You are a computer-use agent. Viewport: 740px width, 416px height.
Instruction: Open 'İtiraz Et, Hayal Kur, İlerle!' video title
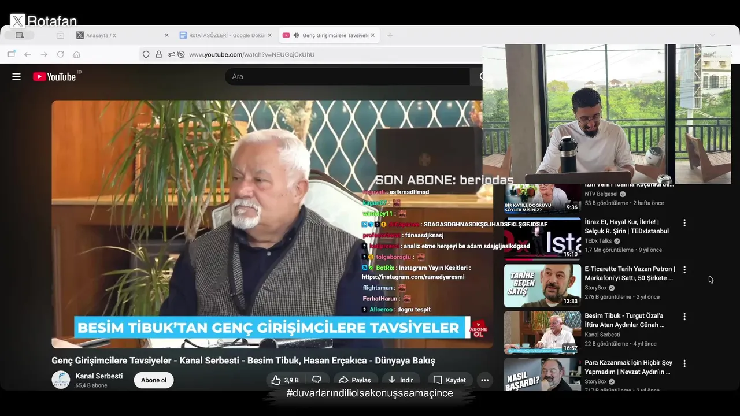click(x=627, y=226)
